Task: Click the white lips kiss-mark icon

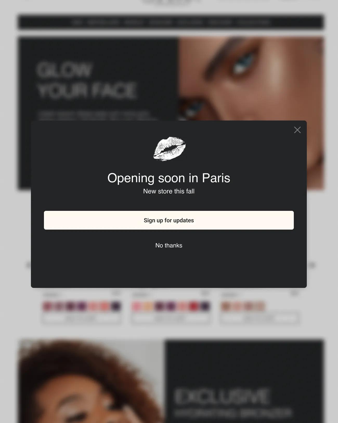Action: (170, 149)
